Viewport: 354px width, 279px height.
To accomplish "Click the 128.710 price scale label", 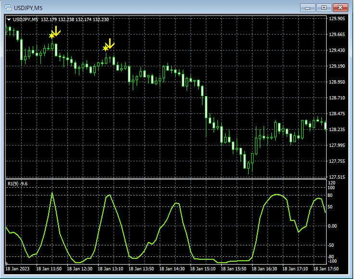I will pos(337,98).
